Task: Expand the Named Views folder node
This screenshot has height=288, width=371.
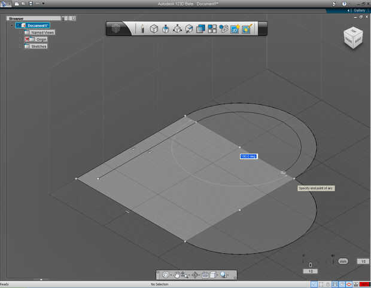Action: tap(20, 32)
